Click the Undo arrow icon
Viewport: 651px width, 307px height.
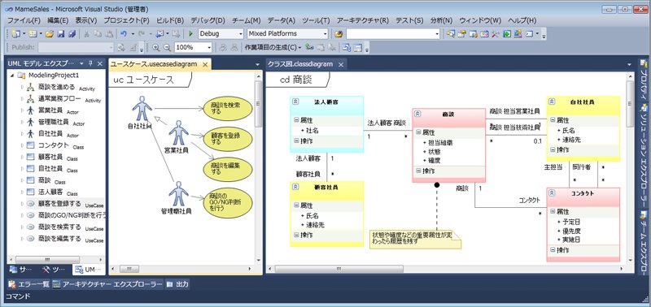124,34
